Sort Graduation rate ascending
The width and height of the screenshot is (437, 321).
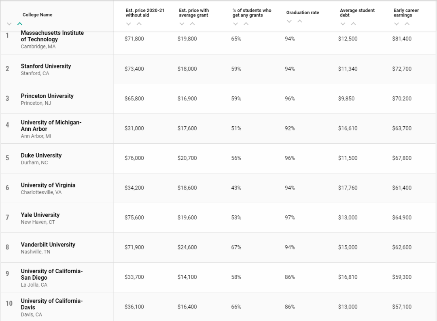click(299, 21)
